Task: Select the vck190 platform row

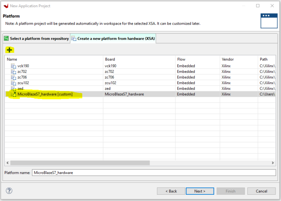Action: [x=140, y=66]
